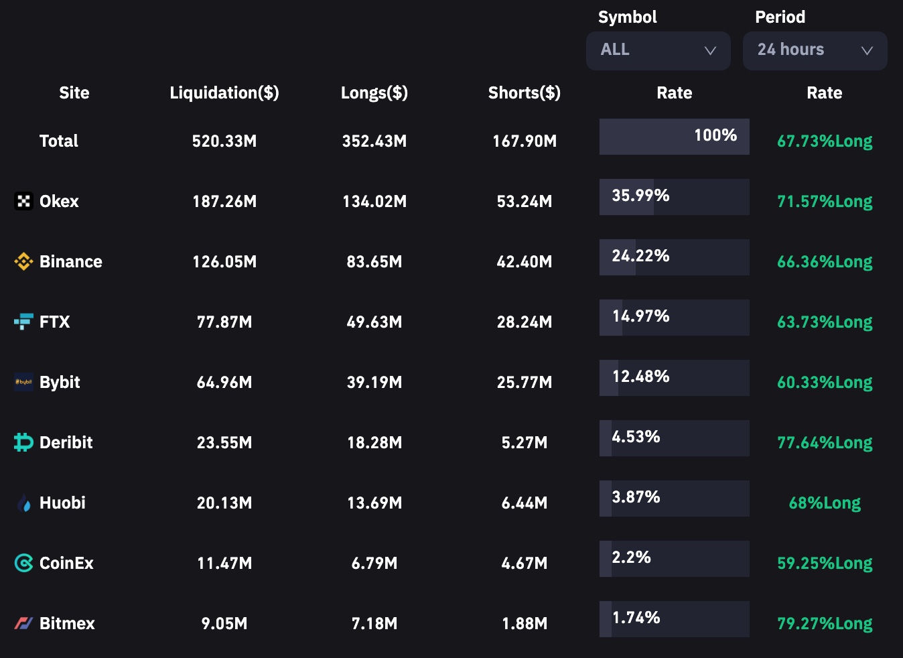Select the Binance site name
Viewport: 903px width, 658px height.
click(x=71, y=261)
